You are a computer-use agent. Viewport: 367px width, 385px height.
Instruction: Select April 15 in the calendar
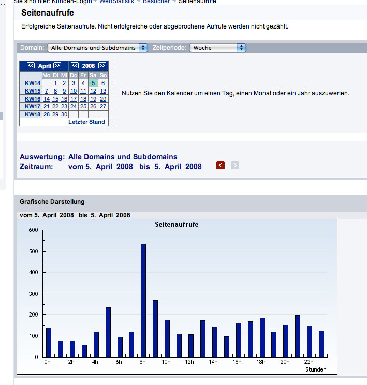55,99
